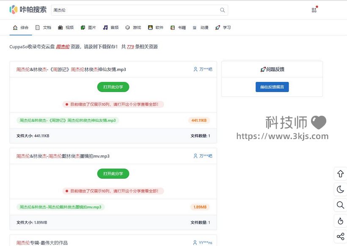Image resolution: width=347 pixels, height=246 pixels.
Task: Click the icon beside 软件
Action: [150, 27]
